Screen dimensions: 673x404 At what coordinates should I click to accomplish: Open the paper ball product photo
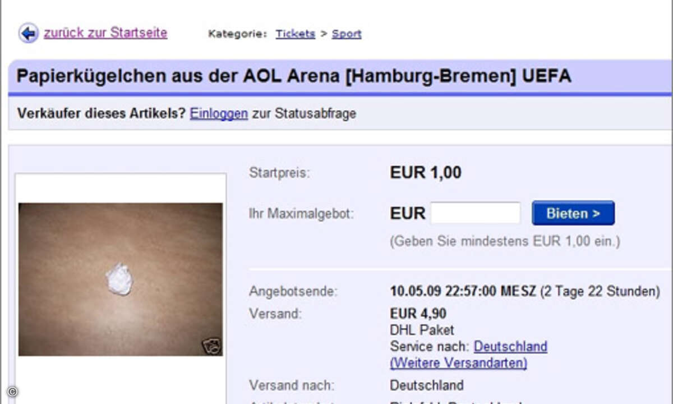pyautogui.click(x=120, y=279)
